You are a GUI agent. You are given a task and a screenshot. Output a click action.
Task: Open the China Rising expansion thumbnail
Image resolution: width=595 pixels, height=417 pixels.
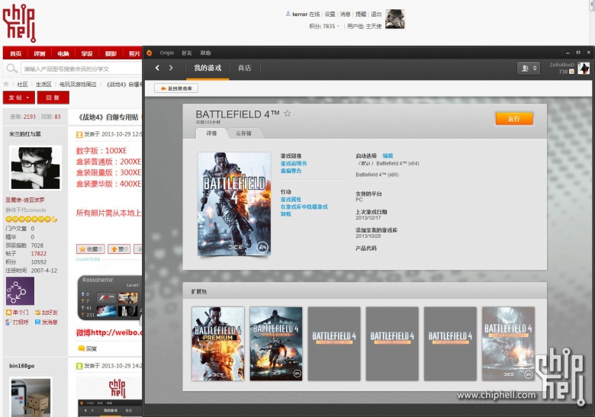276,344
